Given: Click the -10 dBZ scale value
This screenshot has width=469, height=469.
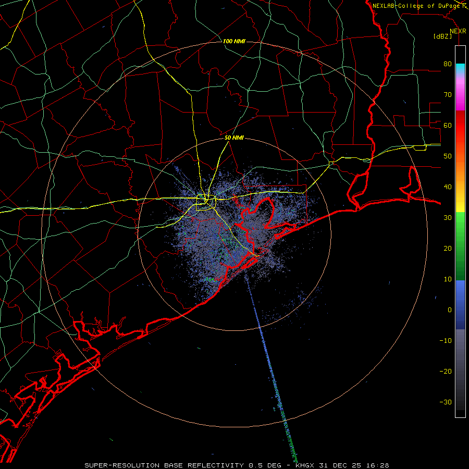Looking at the screenshot, I should (x=446, y=341).
